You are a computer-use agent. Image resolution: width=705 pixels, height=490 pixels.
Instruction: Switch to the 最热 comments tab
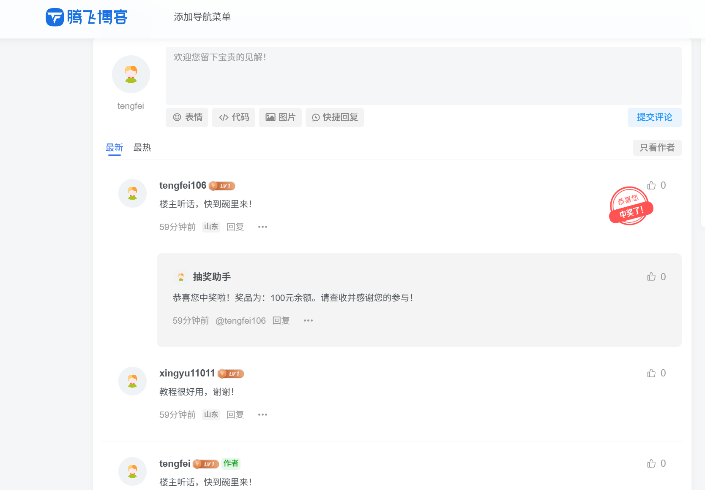142,147
